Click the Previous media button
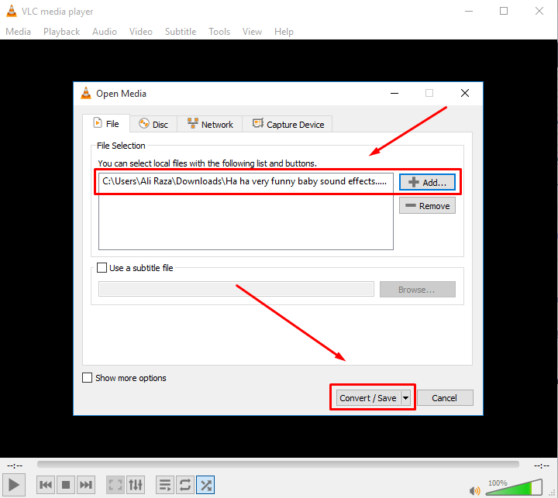The image size is (558, 498). pyautogui.click(x=46, y=485)
